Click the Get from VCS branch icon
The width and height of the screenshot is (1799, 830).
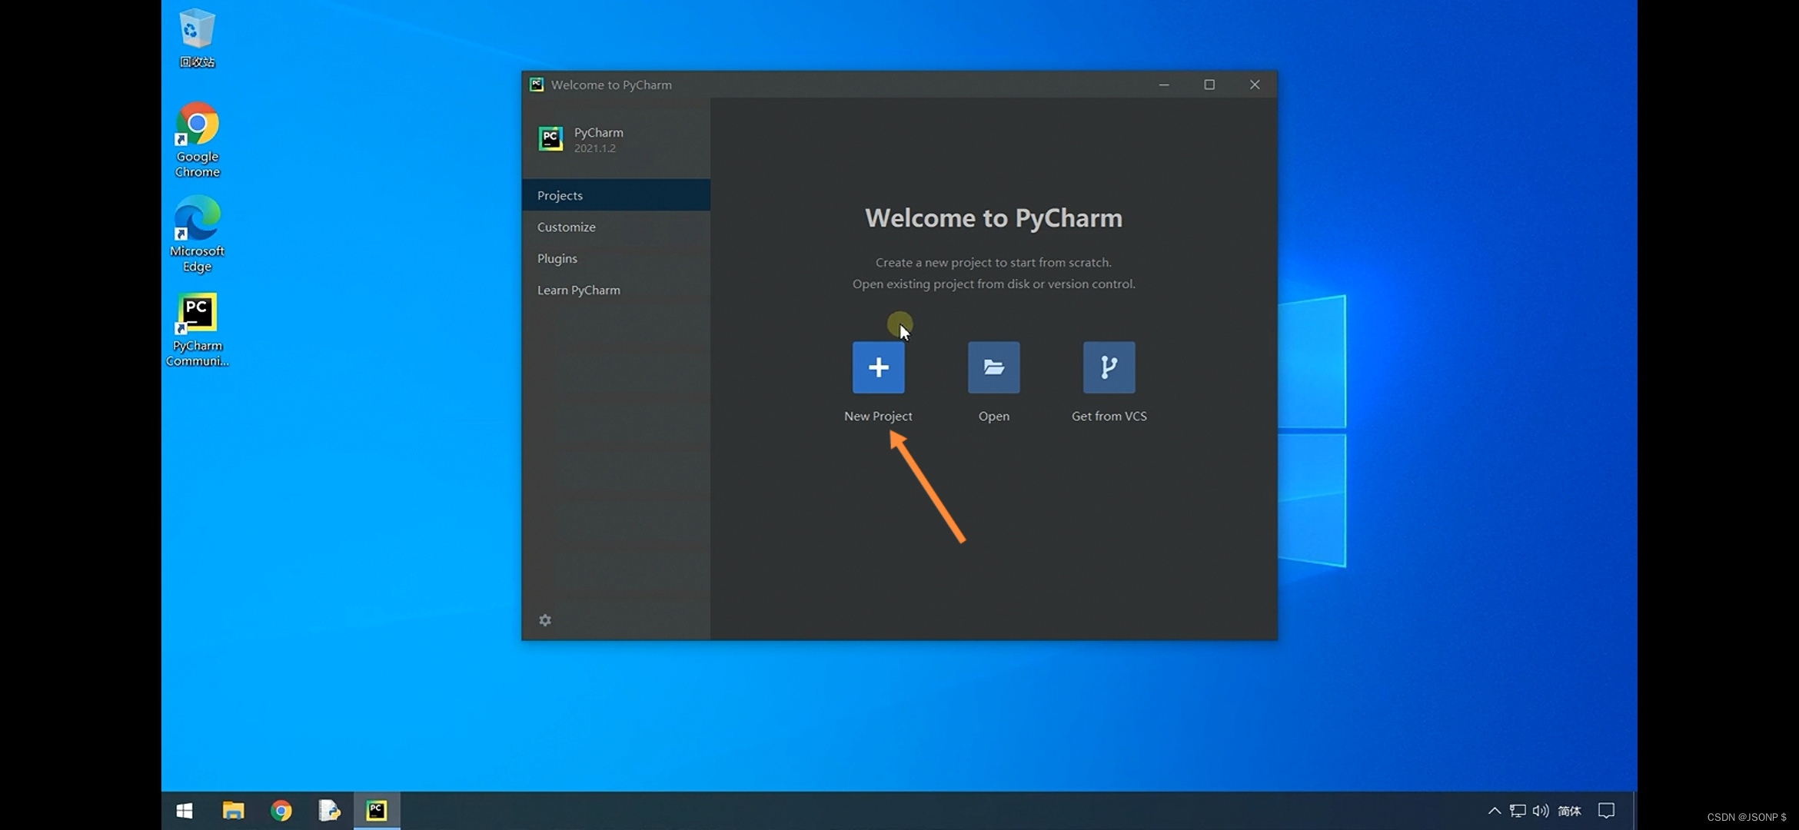click(1109, 367)
